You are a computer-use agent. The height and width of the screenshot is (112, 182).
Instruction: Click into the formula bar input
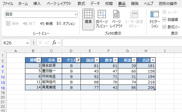(x=122, y=43)
